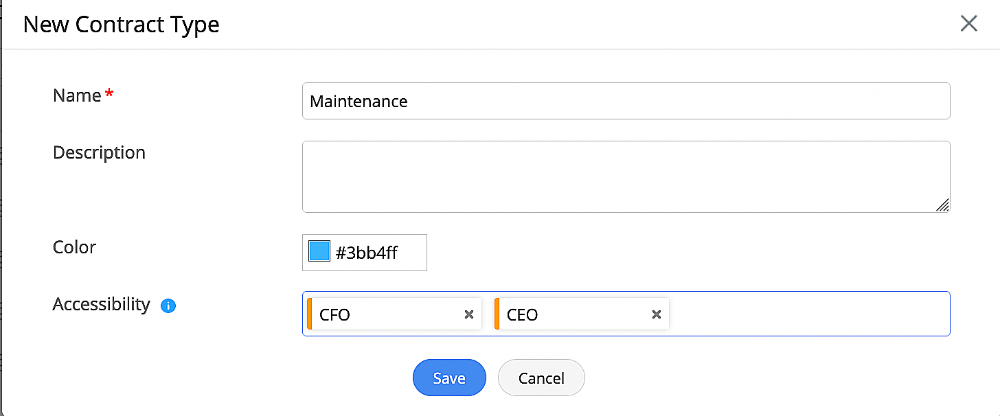The height and width of the screenshot is (416, 1000).
Task: Open the blue color swatch picker
Action: tap(319, 252)
